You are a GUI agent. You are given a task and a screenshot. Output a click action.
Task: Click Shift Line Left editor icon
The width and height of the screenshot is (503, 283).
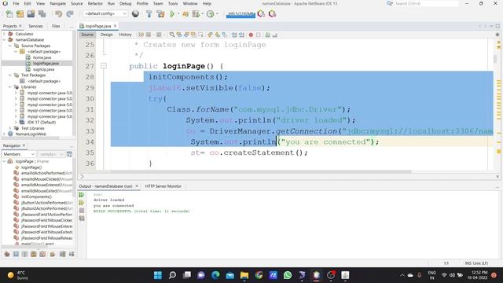pos(234,35)
